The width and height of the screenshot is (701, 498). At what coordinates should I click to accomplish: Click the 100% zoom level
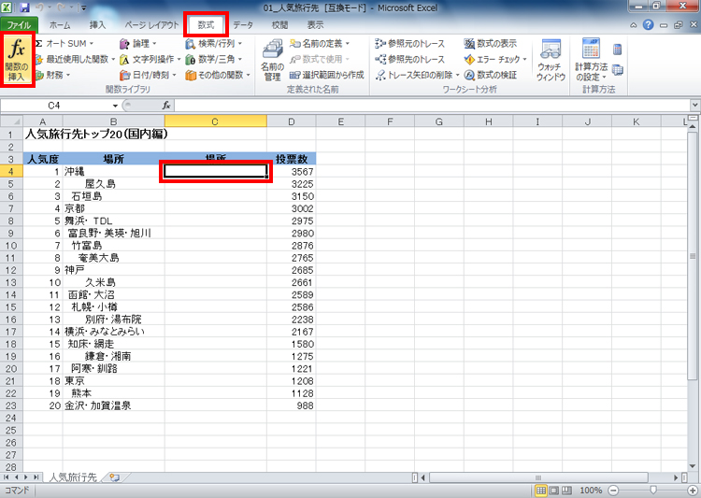pyautogui.click(x=590, y=491)
